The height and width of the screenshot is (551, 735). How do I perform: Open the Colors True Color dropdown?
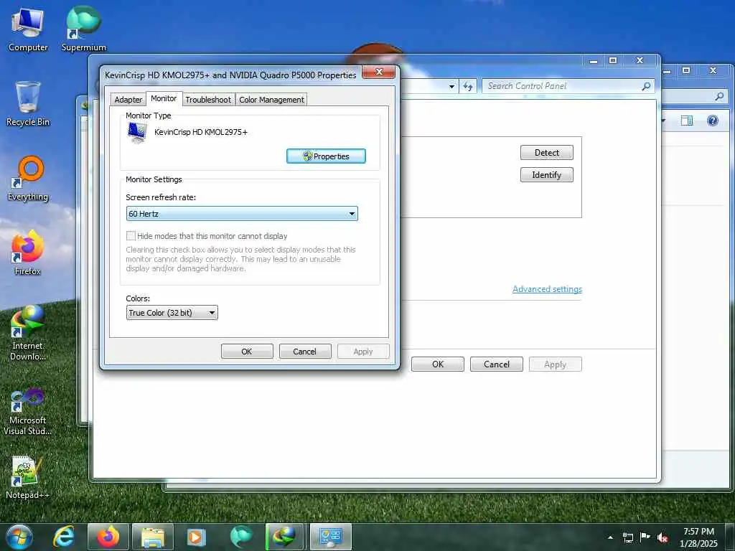(172, 313)
